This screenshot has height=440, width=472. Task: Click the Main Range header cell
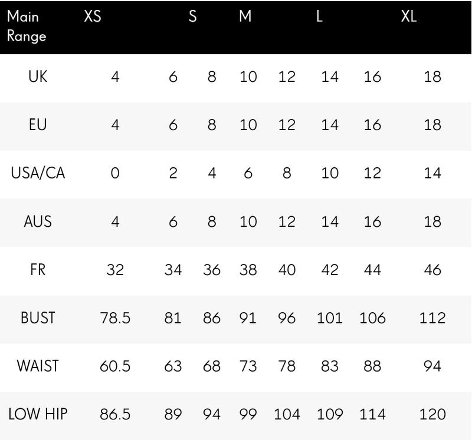coord(27,27)
